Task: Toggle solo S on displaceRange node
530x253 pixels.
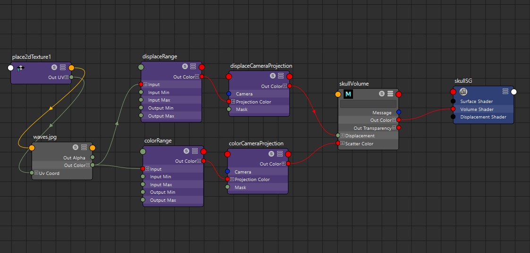Action: 185,66
